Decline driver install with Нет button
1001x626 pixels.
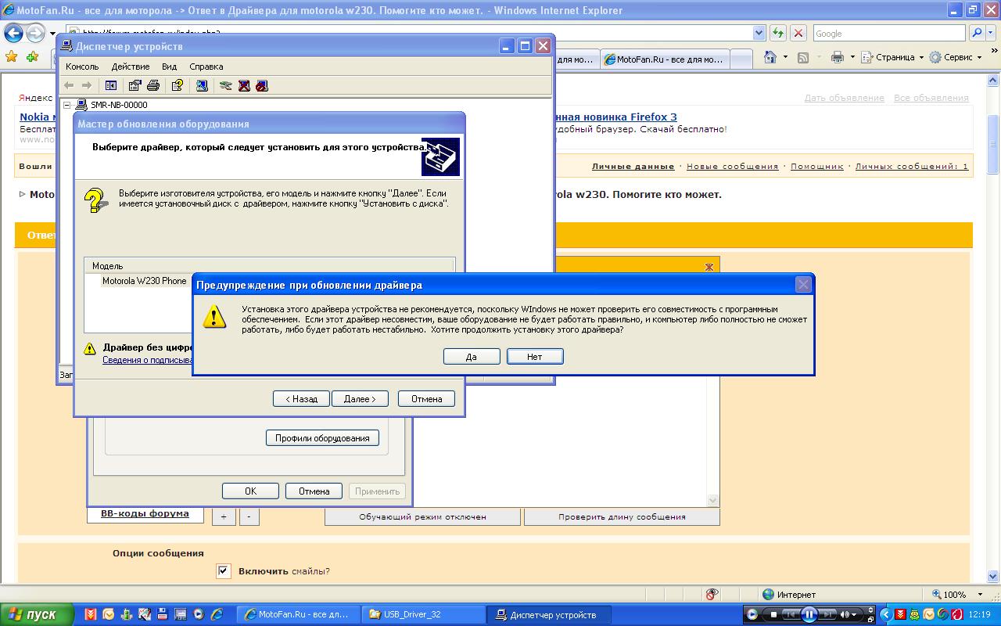(x=535, y=356)
